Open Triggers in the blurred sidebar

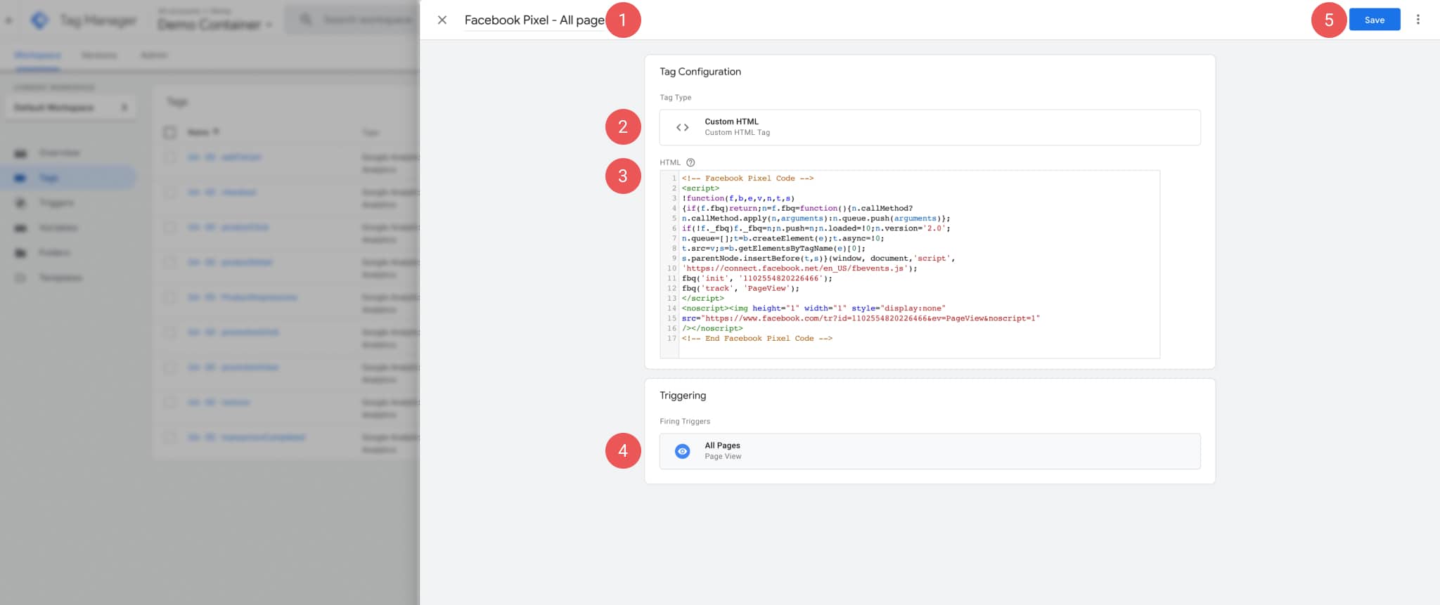tap(56, 203)
